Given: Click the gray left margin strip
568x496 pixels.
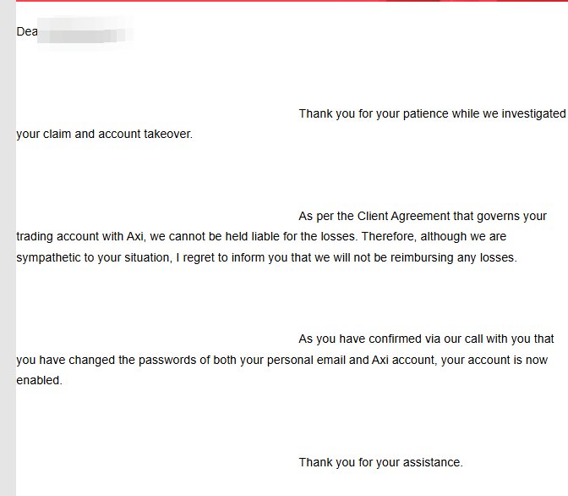Looking at the screenshot, I should pos(8,254).
